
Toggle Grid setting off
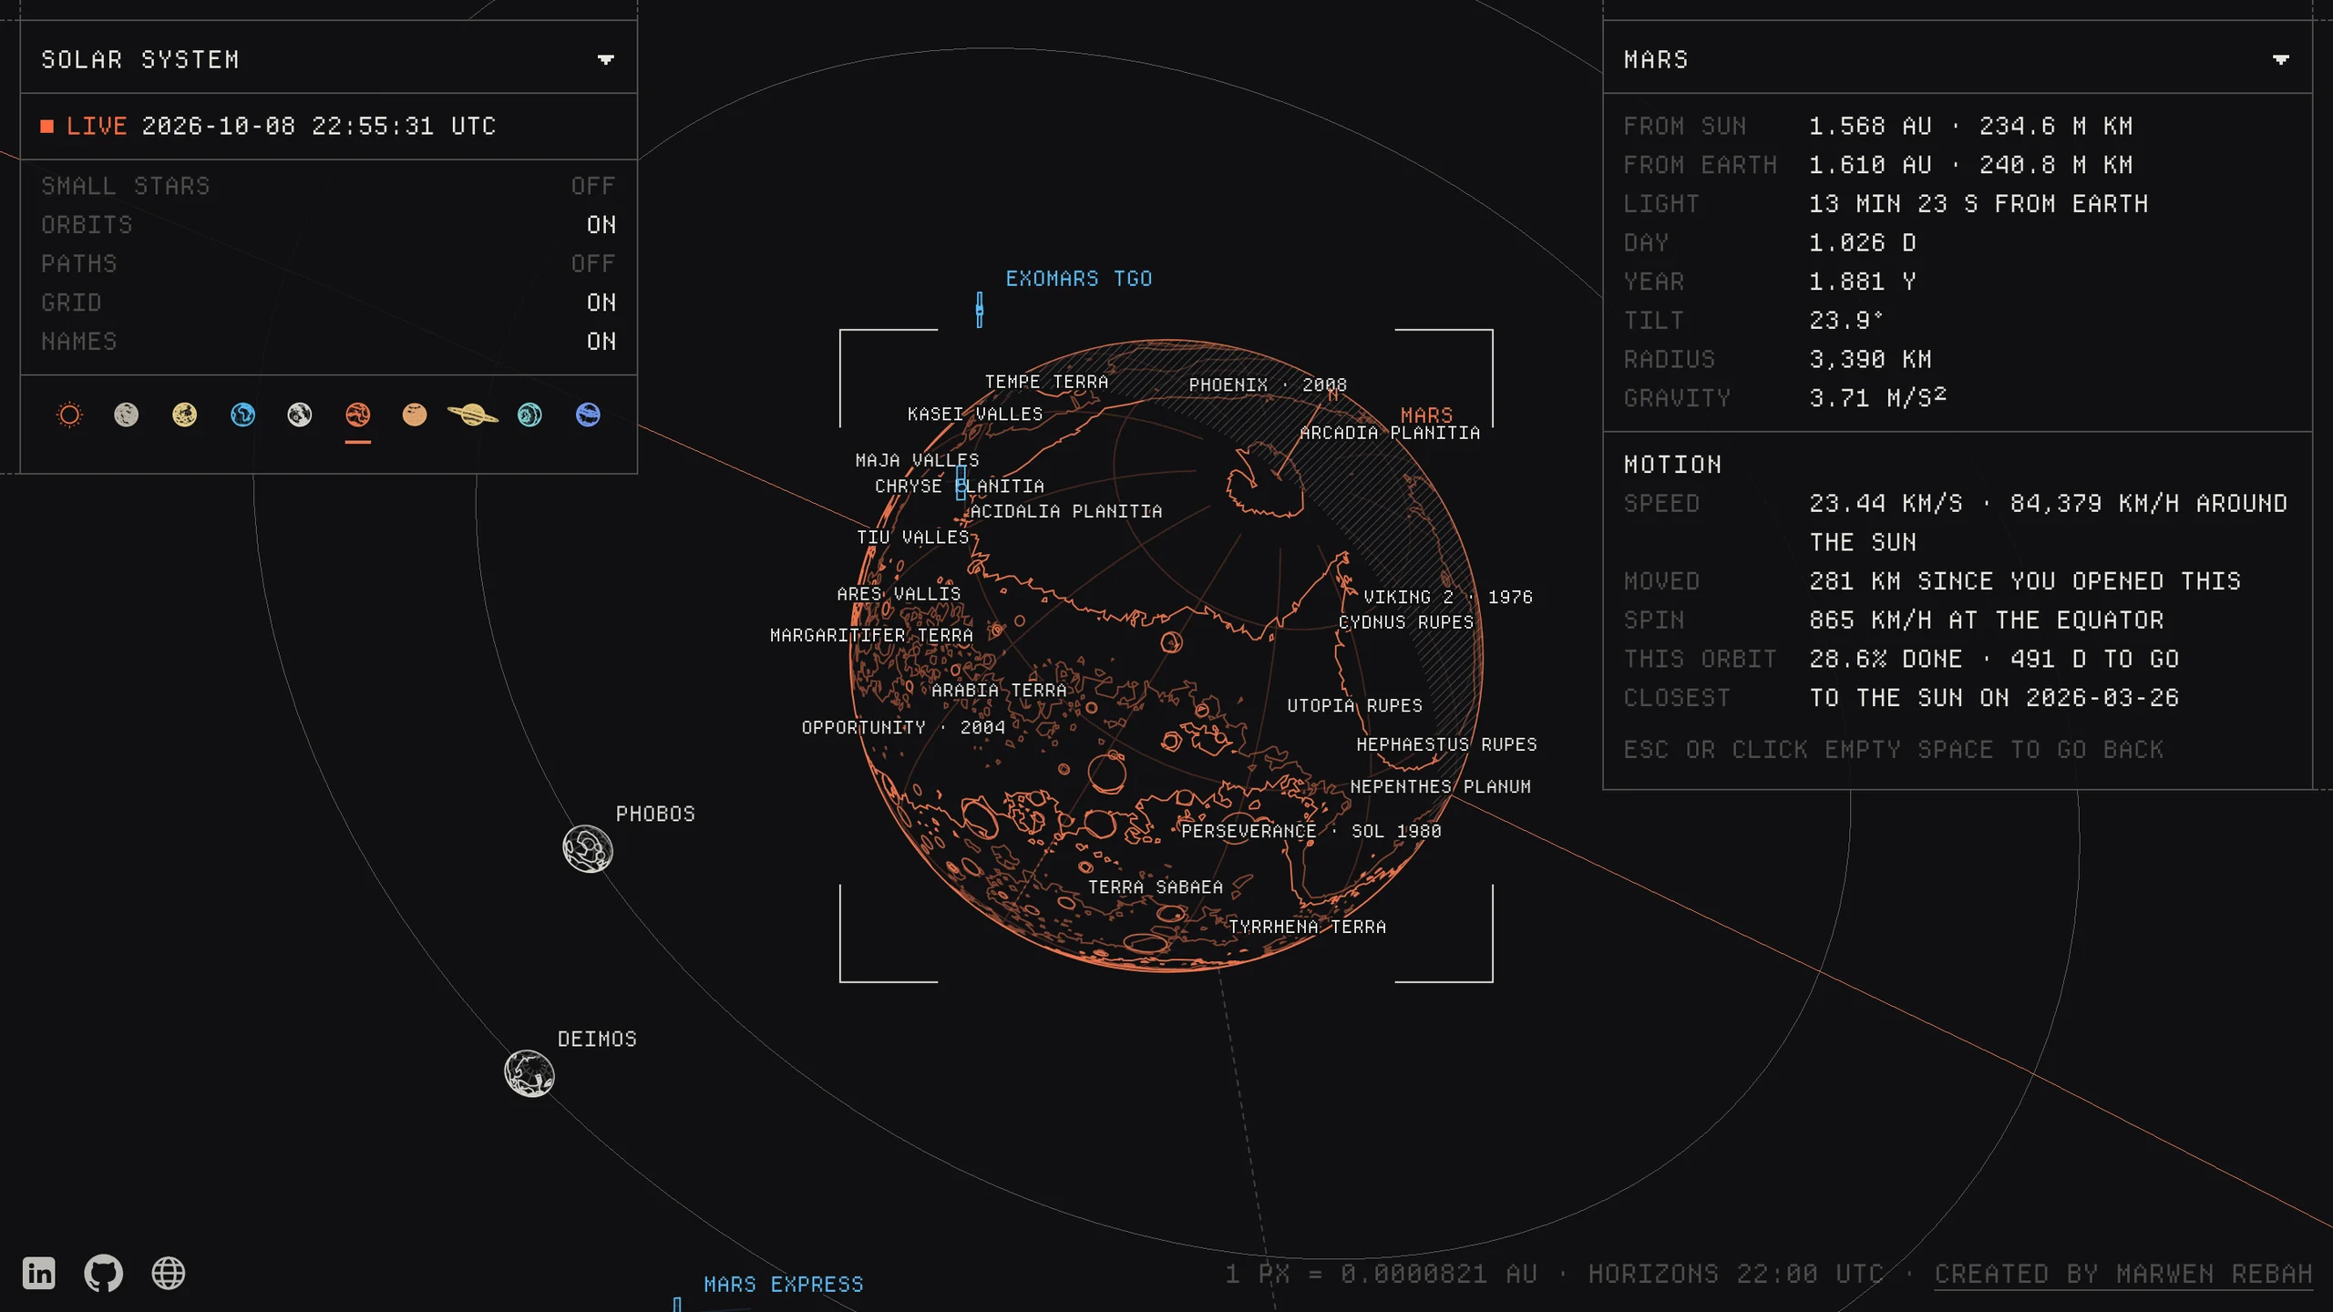(328, 302)
